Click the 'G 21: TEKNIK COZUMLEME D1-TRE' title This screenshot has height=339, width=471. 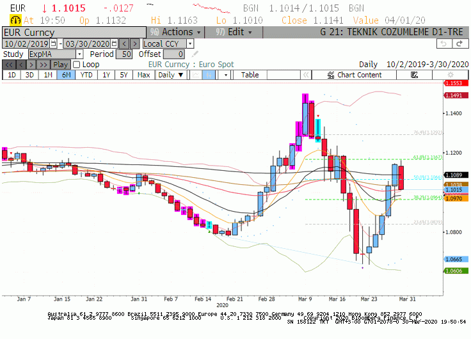click(x=392, y=32)
